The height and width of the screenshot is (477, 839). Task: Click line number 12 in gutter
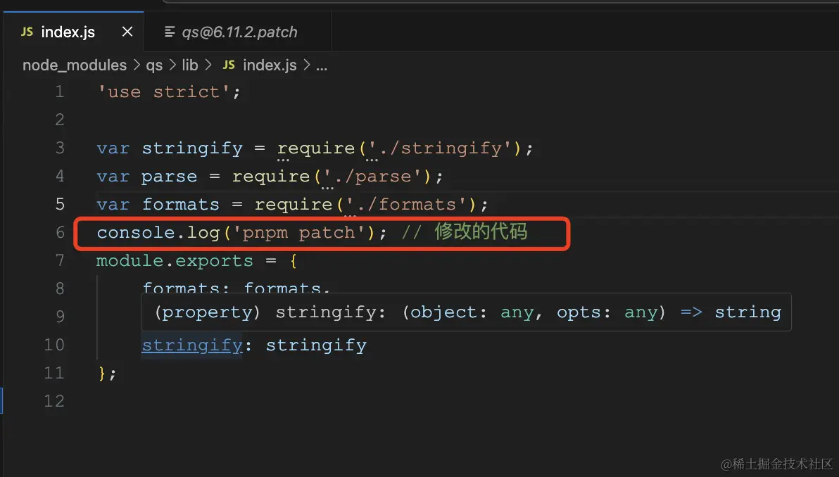point(54,401)
